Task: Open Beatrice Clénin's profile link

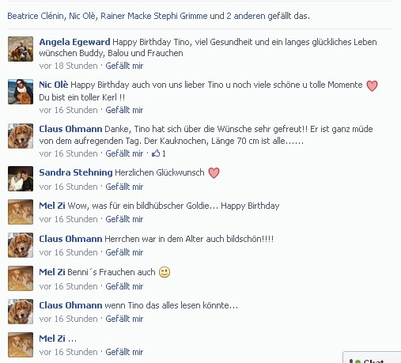Action: pyautogui.click(x=36, y=16)
